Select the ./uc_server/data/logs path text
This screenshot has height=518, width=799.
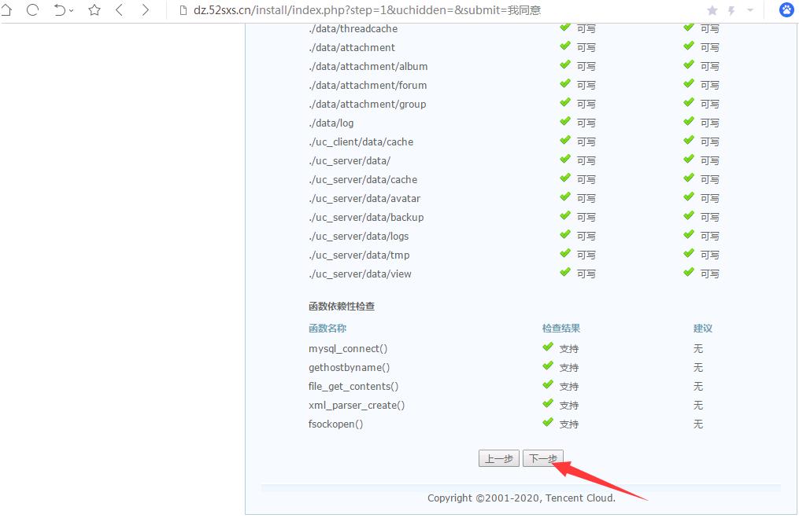click(x=358, y=236)
